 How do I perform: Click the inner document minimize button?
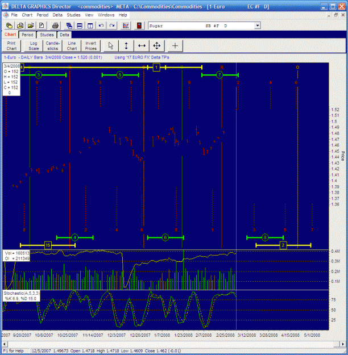329,15
